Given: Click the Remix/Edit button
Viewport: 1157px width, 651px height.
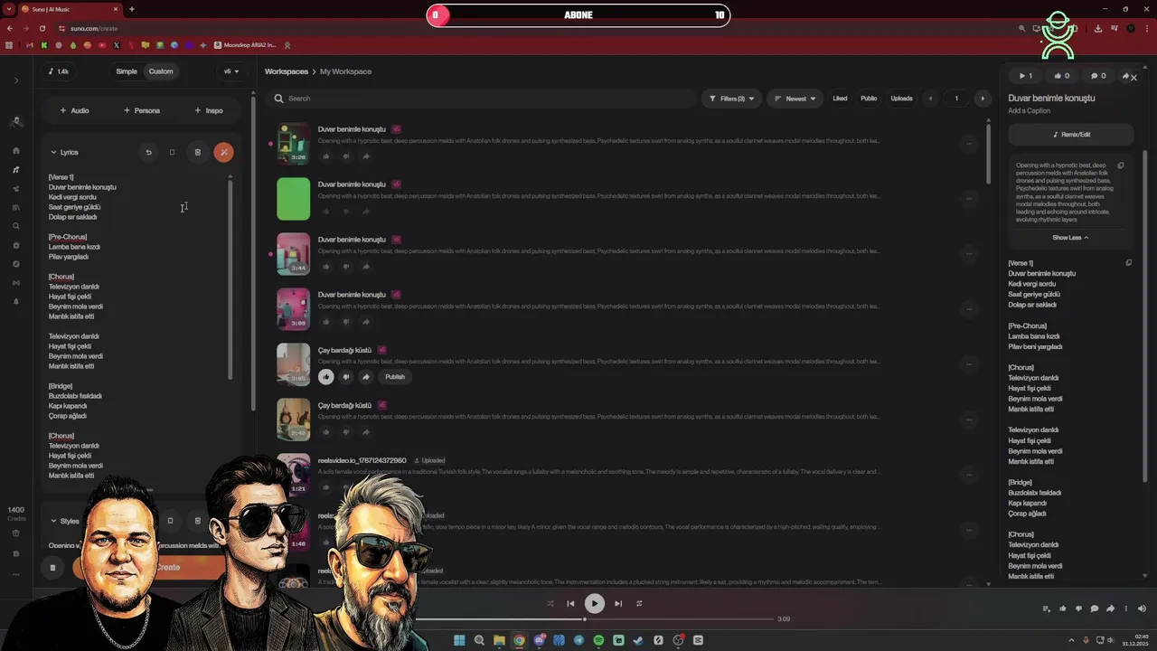Looking at the screenshot, I should (1071, 135).
